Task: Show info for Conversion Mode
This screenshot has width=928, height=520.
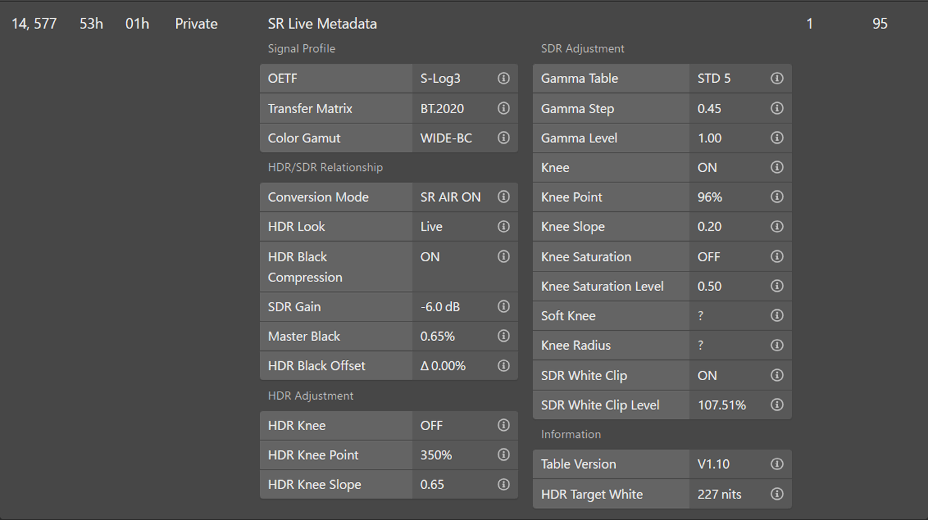Action: tap(503, 197)
